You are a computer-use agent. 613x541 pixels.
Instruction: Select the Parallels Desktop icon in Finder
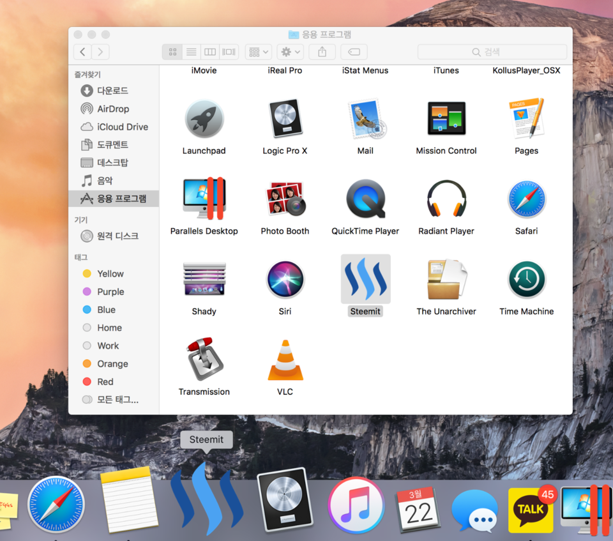[x=204, y=198]
